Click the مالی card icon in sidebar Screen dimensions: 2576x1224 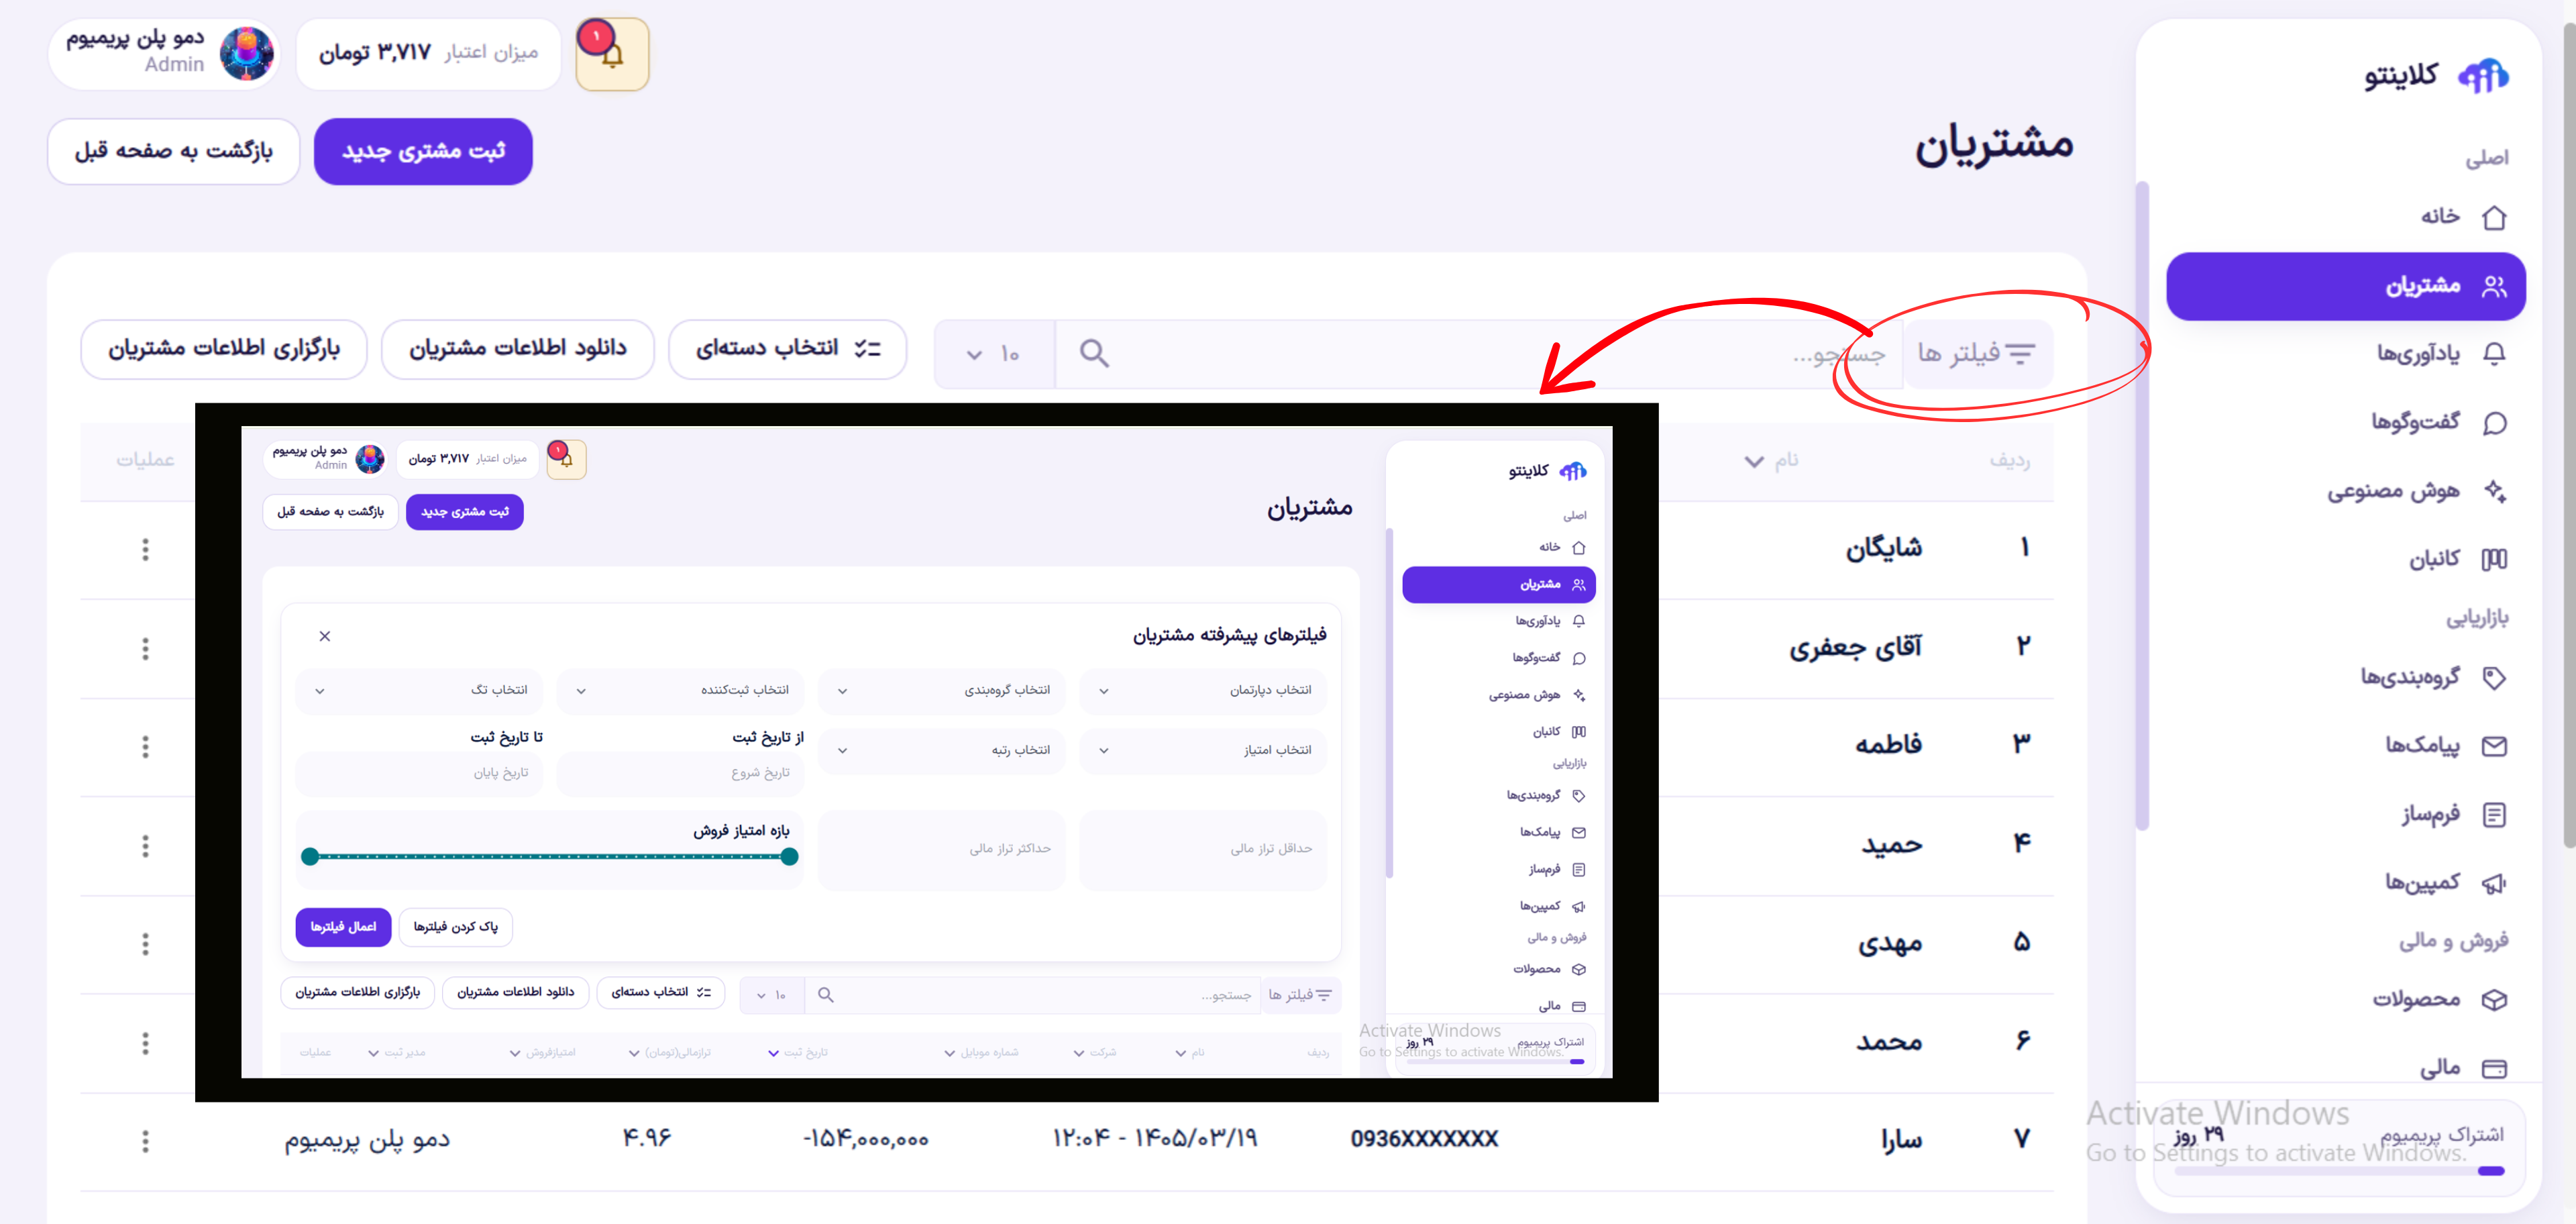[2494, 1069]
